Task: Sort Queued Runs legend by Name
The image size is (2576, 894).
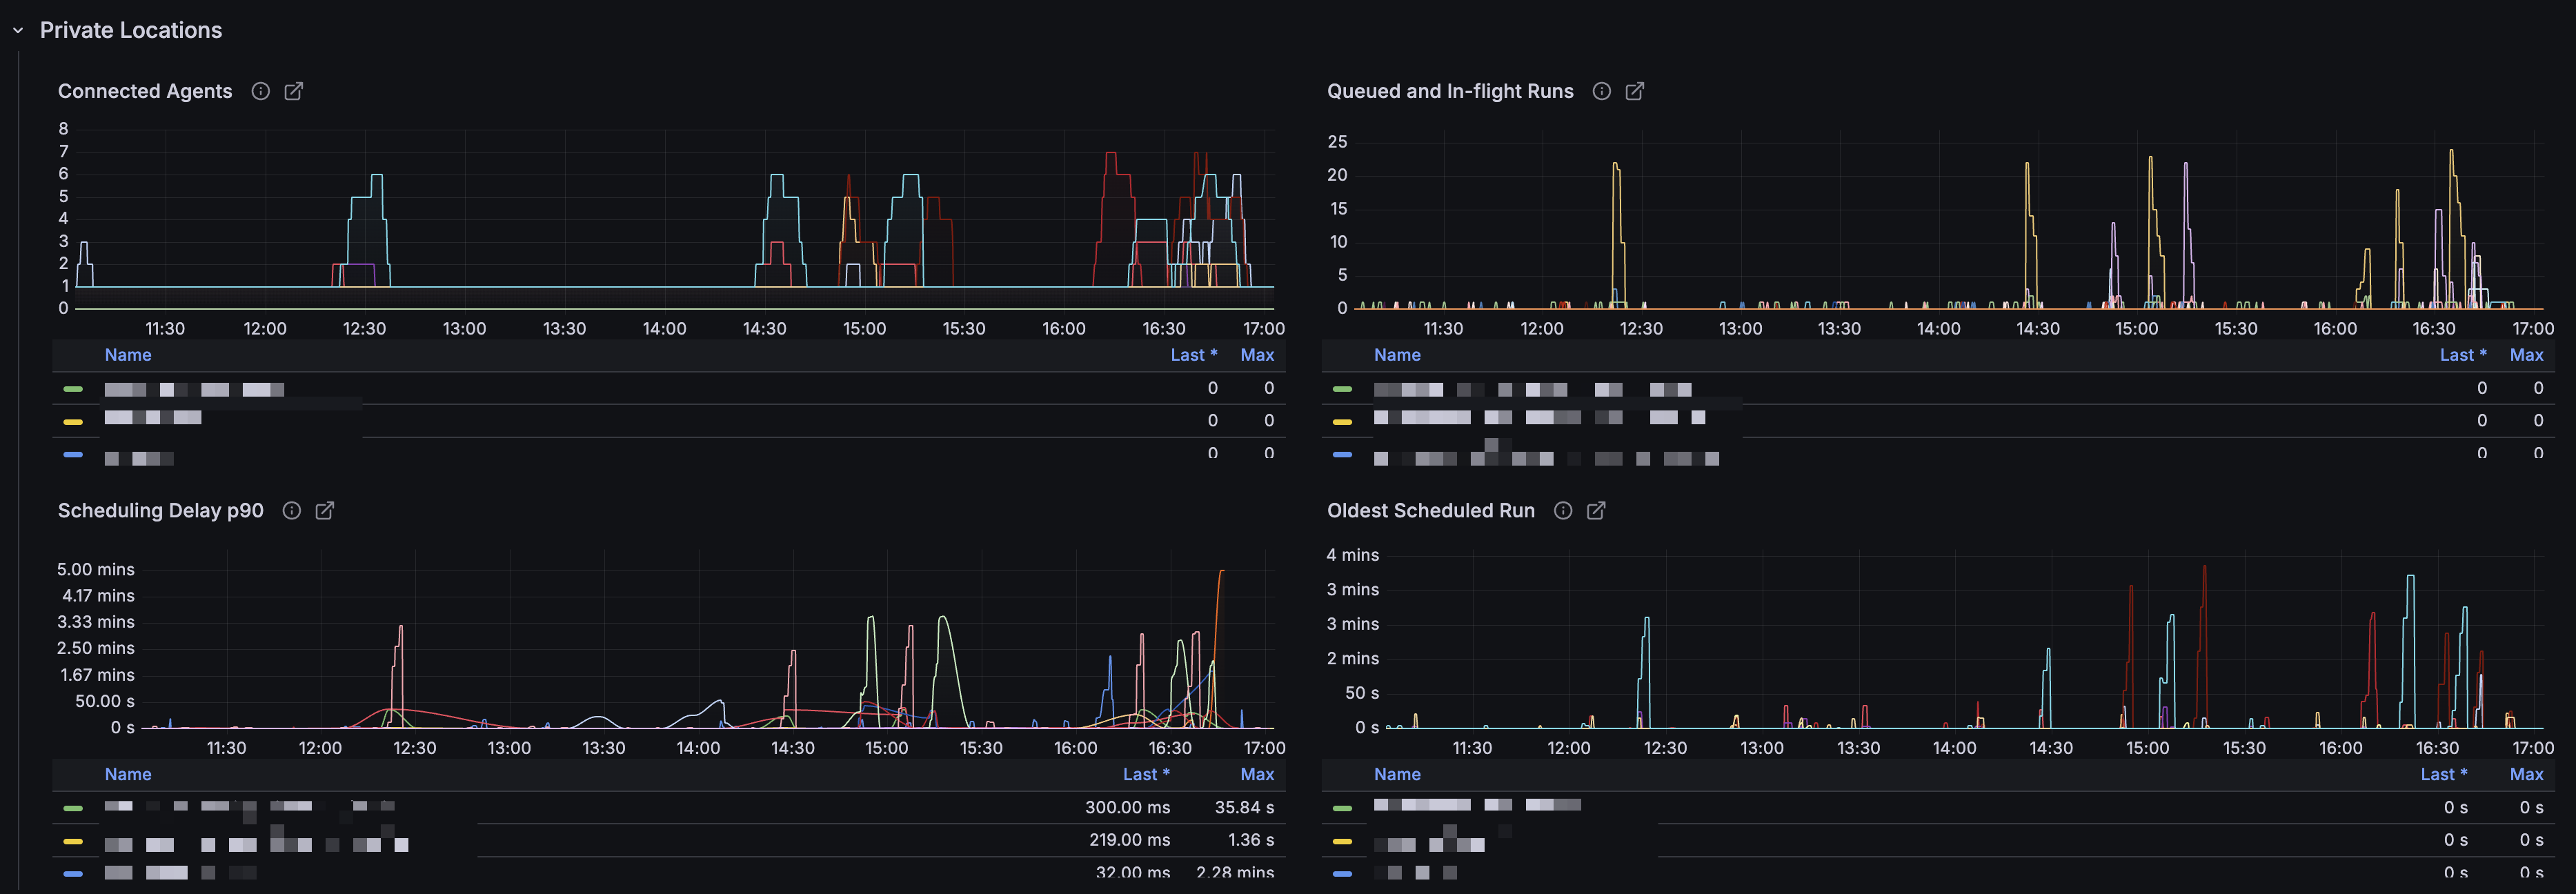Action: pos(1397,355)
